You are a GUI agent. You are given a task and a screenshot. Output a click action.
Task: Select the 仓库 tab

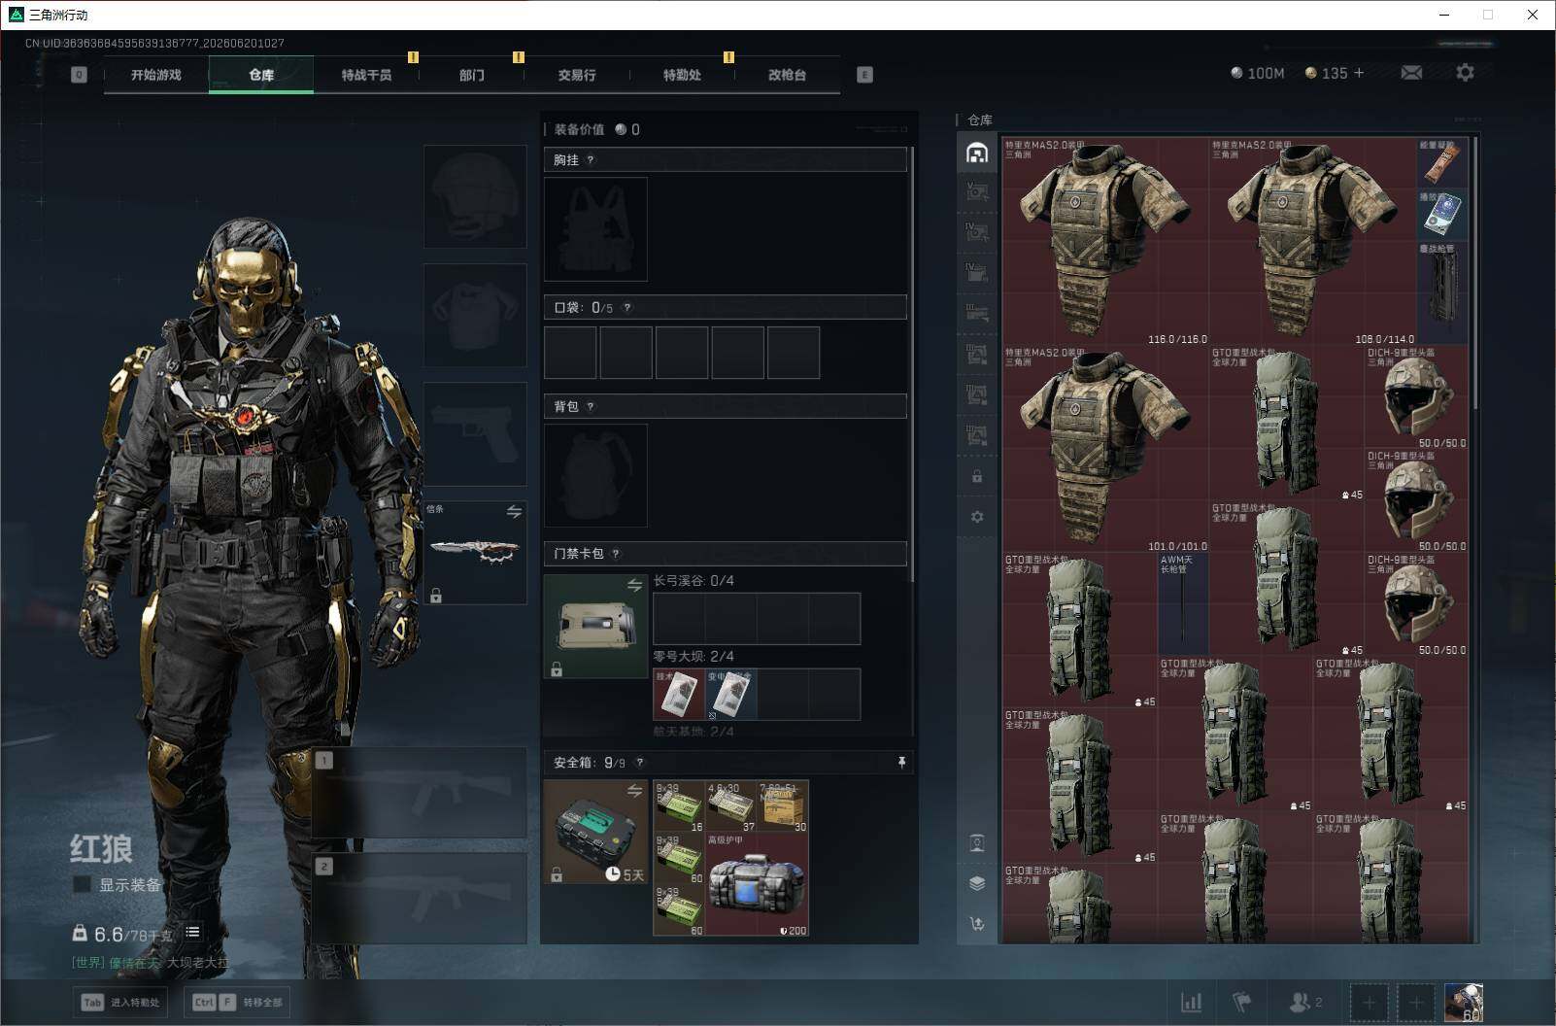(261, 75)
